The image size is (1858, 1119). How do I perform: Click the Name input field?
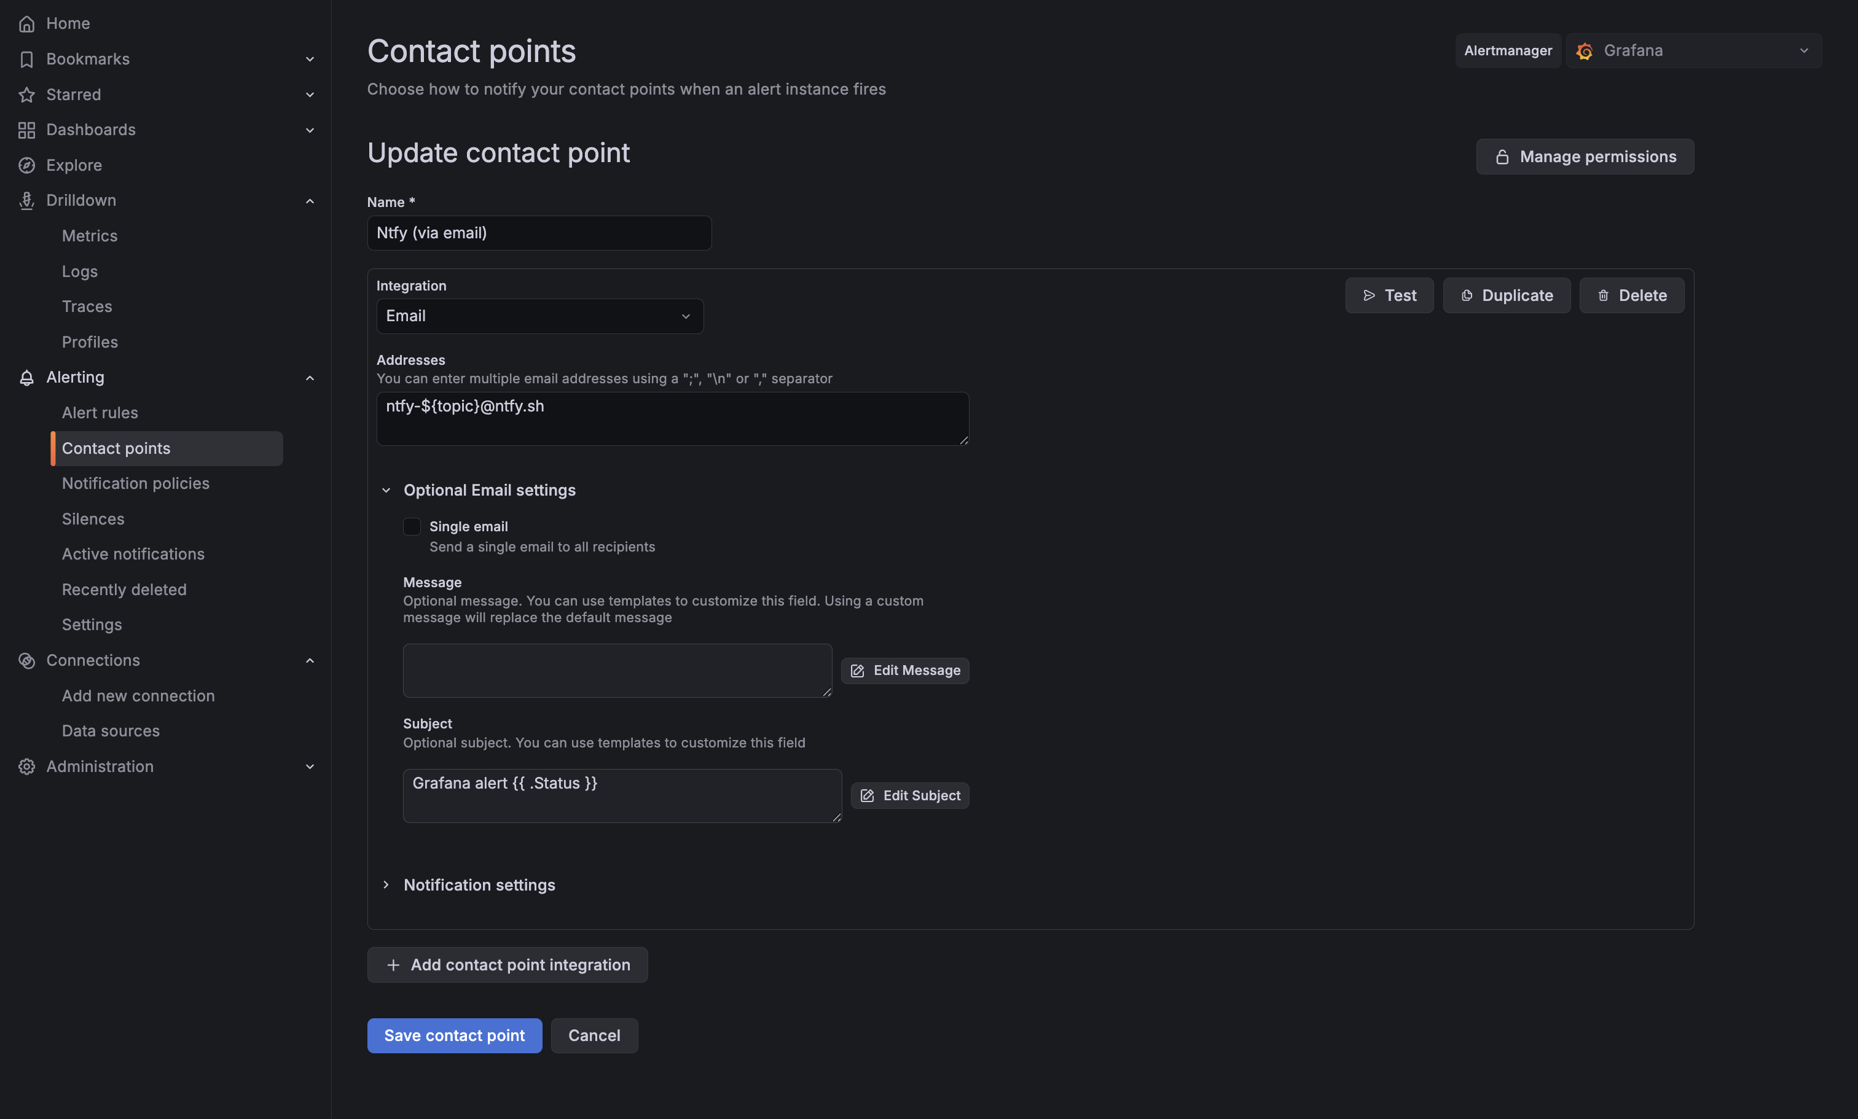(538, 233)
